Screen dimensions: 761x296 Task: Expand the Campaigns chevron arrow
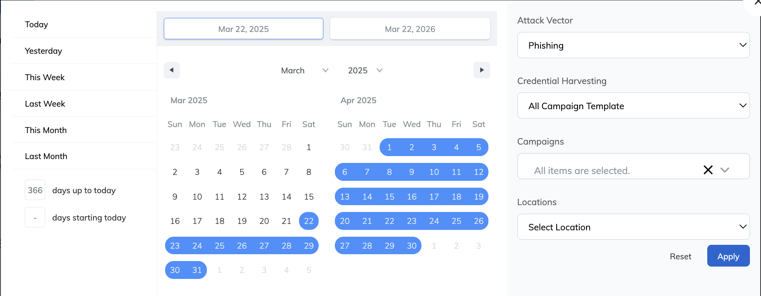click(725, 170)
